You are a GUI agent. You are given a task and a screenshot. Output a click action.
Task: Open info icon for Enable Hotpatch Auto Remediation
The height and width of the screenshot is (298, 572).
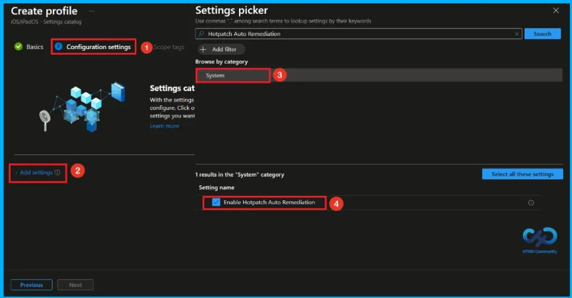click(531, 203)
